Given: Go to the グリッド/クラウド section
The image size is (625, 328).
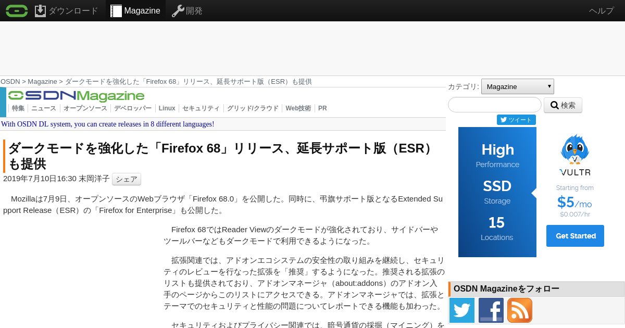Looking at the screenshot, I should coord(253,108).
